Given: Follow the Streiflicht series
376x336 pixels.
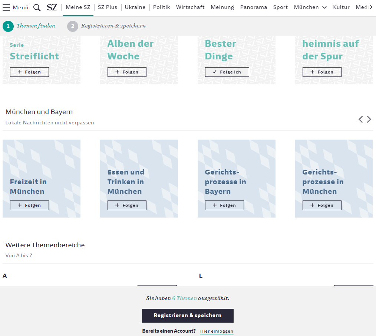Looking at the screenshot, I should (29, 72).
